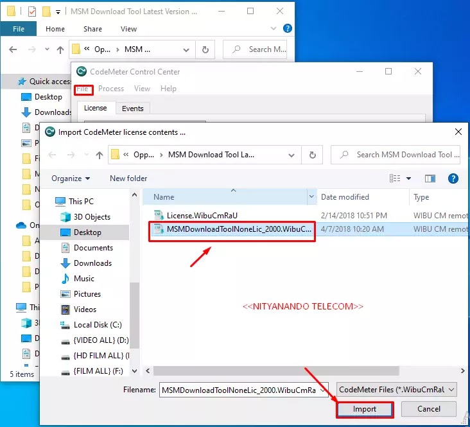Expand Explorer address bar dropdown
Image resolution: width=470 pixels, height=427 pixels.
(186, 50)
